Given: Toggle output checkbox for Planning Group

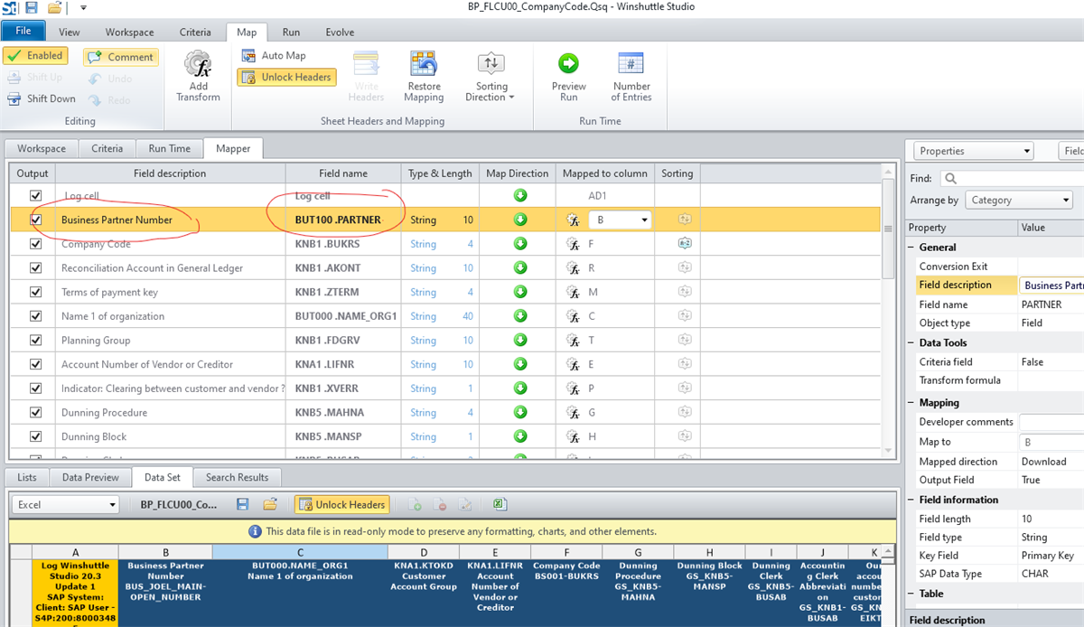Looking at the screenshot, I should (36, 341).
